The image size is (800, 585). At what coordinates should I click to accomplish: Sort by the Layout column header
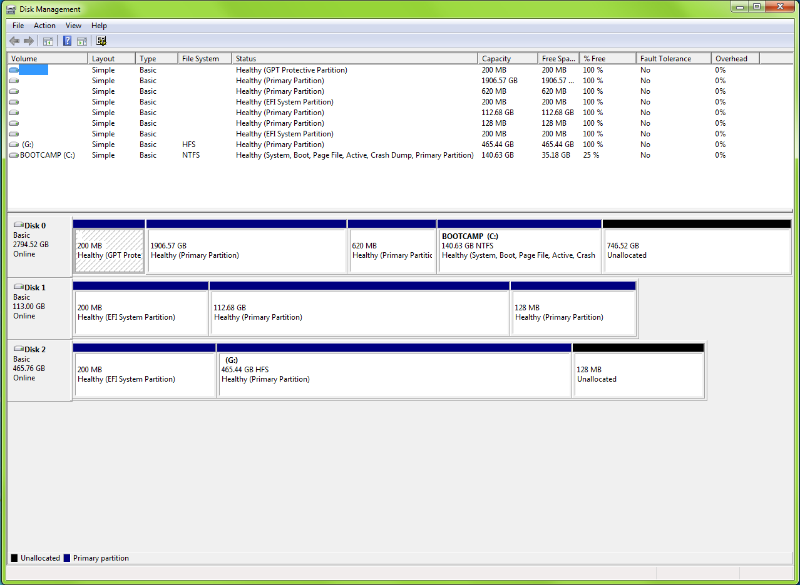[111, 58]
